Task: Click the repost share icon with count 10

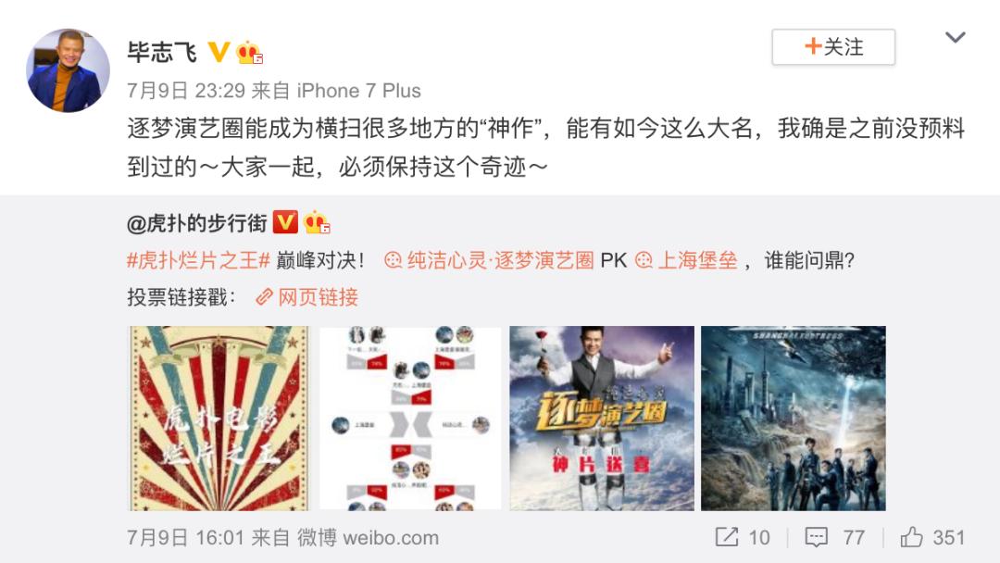Action: 727,537
